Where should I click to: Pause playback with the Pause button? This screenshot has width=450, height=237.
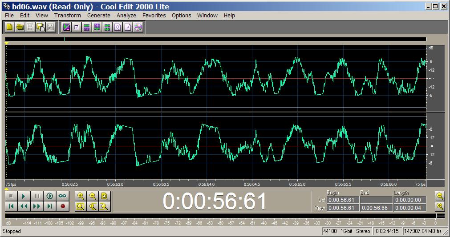click(37, 196)
